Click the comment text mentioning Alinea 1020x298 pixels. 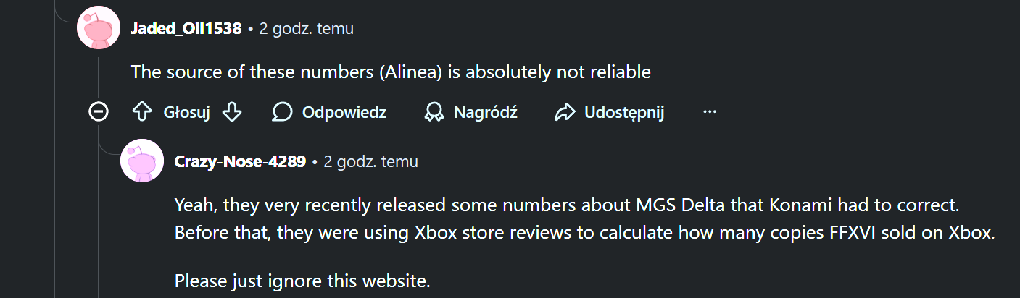[x=391, y=72]
